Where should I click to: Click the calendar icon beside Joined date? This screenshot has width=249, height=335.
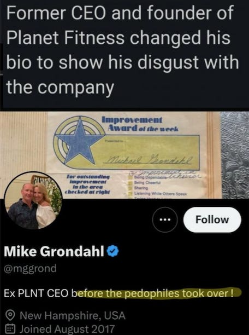point(10,329)
